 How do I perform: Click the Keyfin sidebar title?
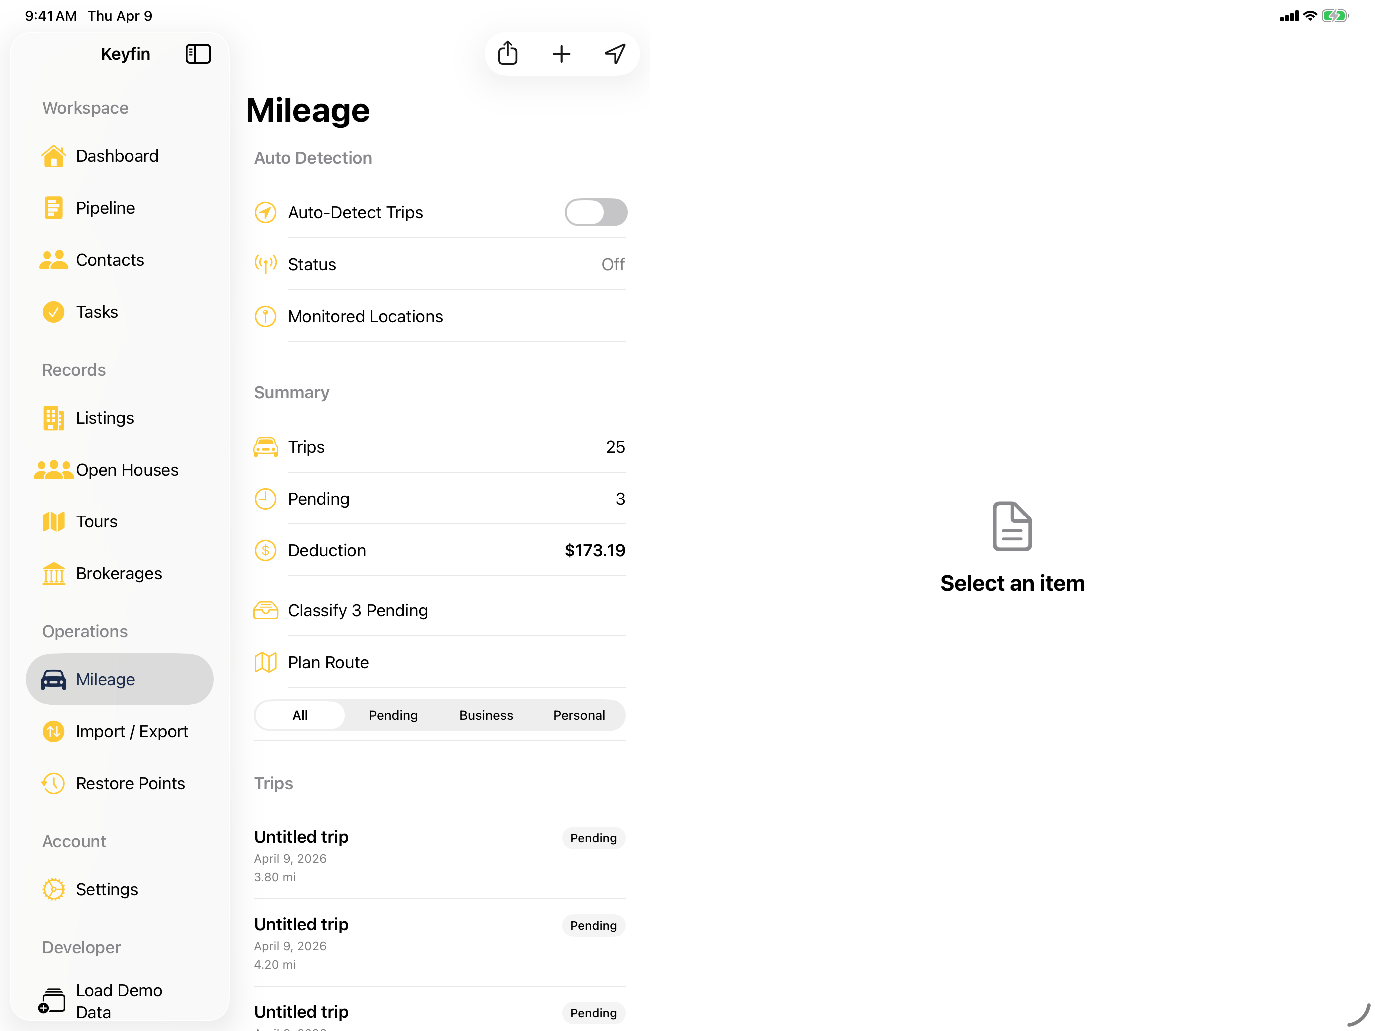[125, 54]
